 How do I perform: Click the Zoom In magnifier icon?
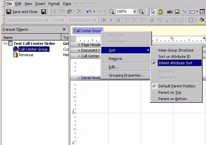[x=141, y=12]
